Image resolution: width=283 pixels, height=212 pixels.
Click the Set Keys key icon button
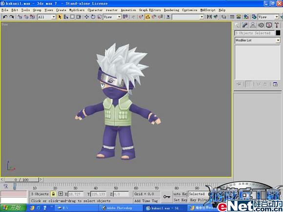point(167,197)
